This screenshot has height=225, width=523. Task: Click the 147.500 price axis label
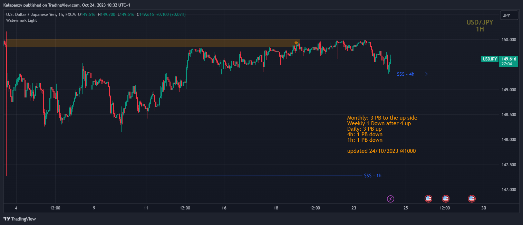coord(509,165)
